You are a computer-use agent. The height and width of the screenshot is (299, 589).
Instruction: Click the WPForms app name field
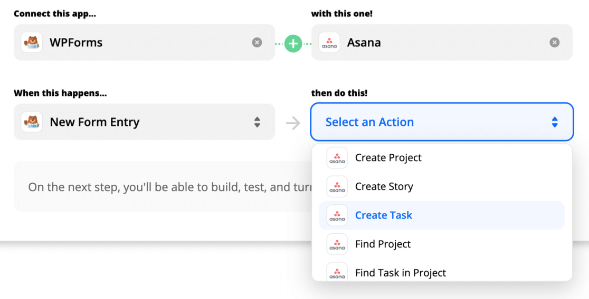click(144, 42)
